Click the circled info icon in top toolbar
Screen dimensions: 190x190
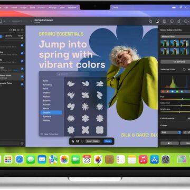pos(172,21)
